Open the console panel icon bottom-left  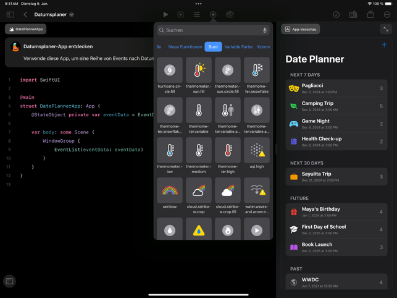point(9,281)
